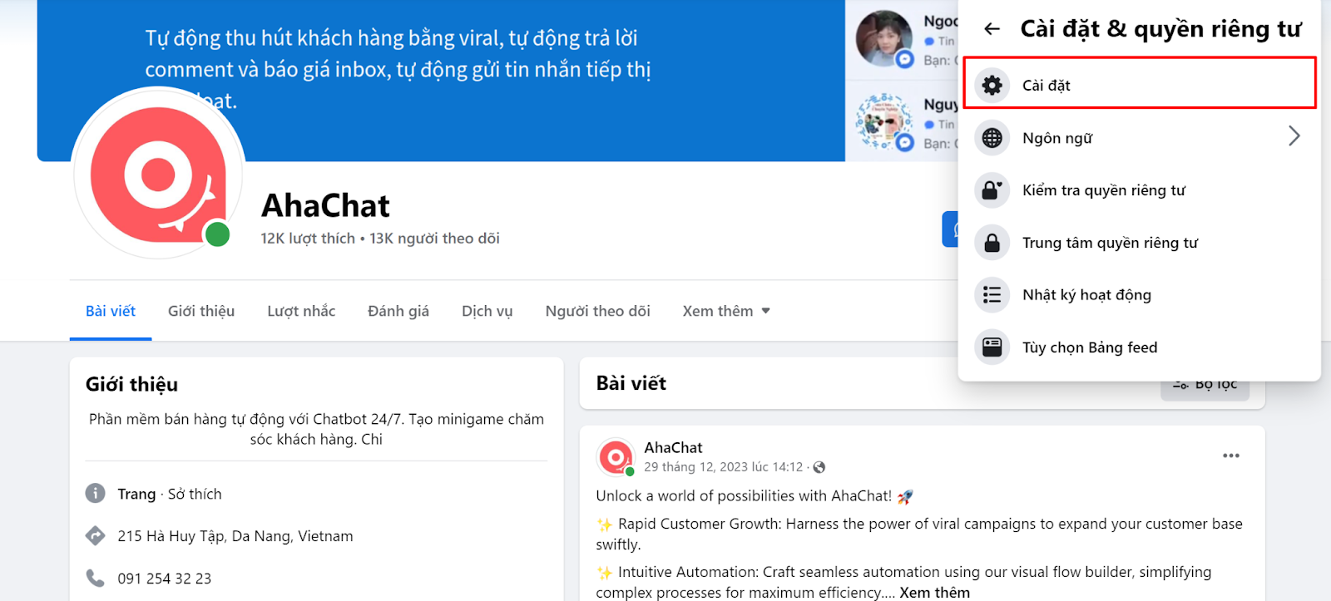Expand the Xem thêm tab dropdown

726,311
